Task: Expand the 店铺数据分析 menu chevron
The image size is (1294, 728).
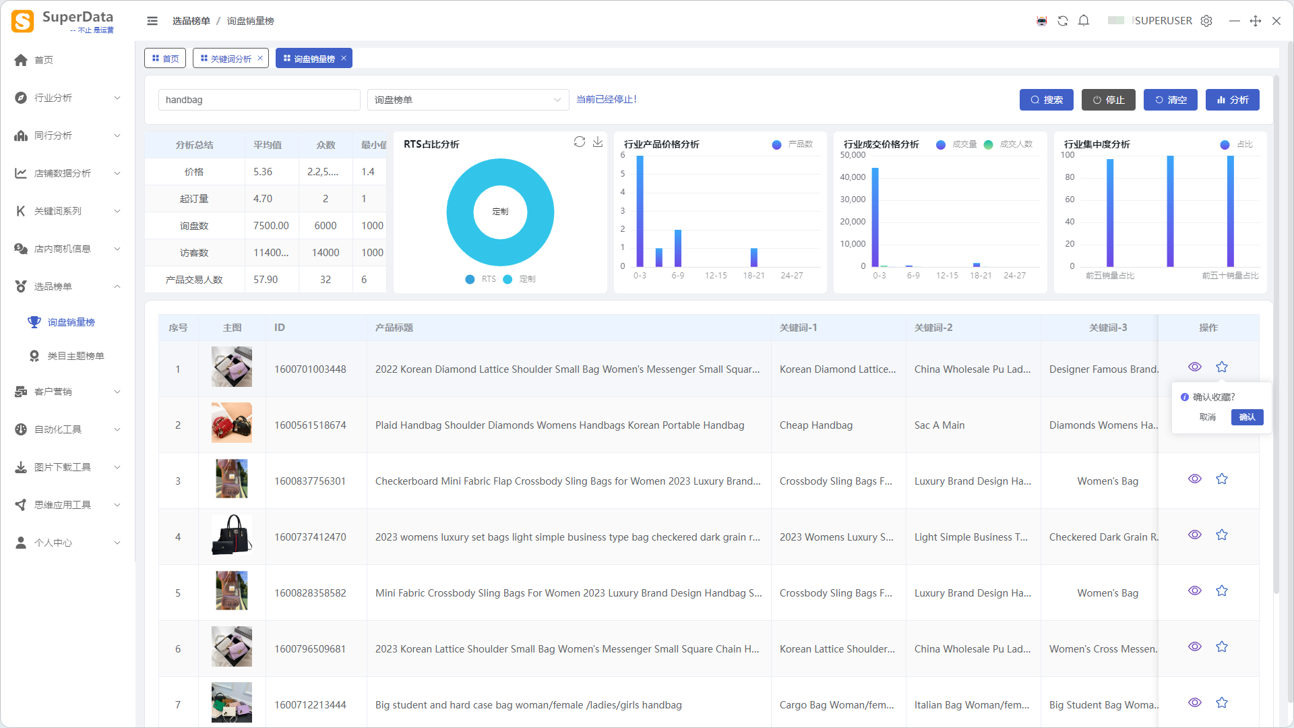Action: [117, 173]
